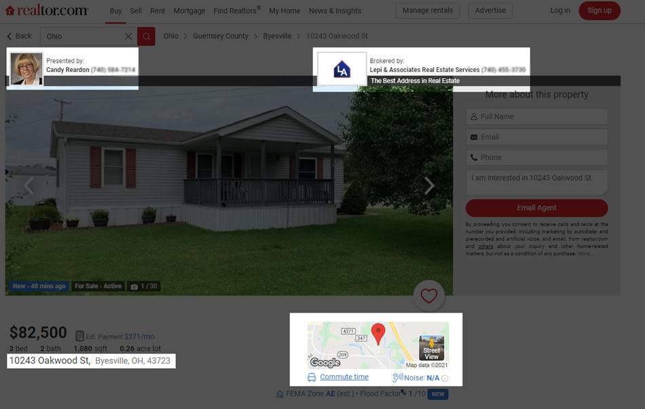Open the Buy menu
Viewport: 645px width, 409px height.
pos(115,11)
